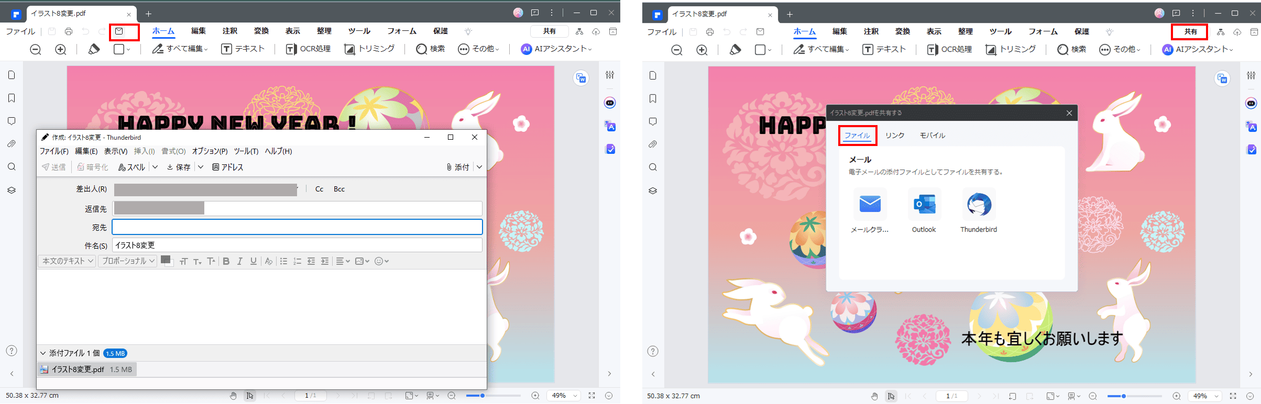Open search icon in right window sidebar
Viewport: 1261px width, 404px height.
[653, 167]
